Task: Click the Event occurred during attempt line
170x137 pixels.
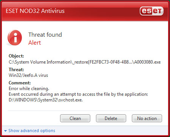Action: [x=78, y=94]
